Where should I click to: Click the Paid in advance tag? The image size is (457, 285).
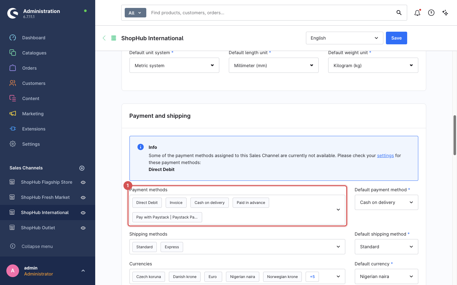click(x=251, y=203)
